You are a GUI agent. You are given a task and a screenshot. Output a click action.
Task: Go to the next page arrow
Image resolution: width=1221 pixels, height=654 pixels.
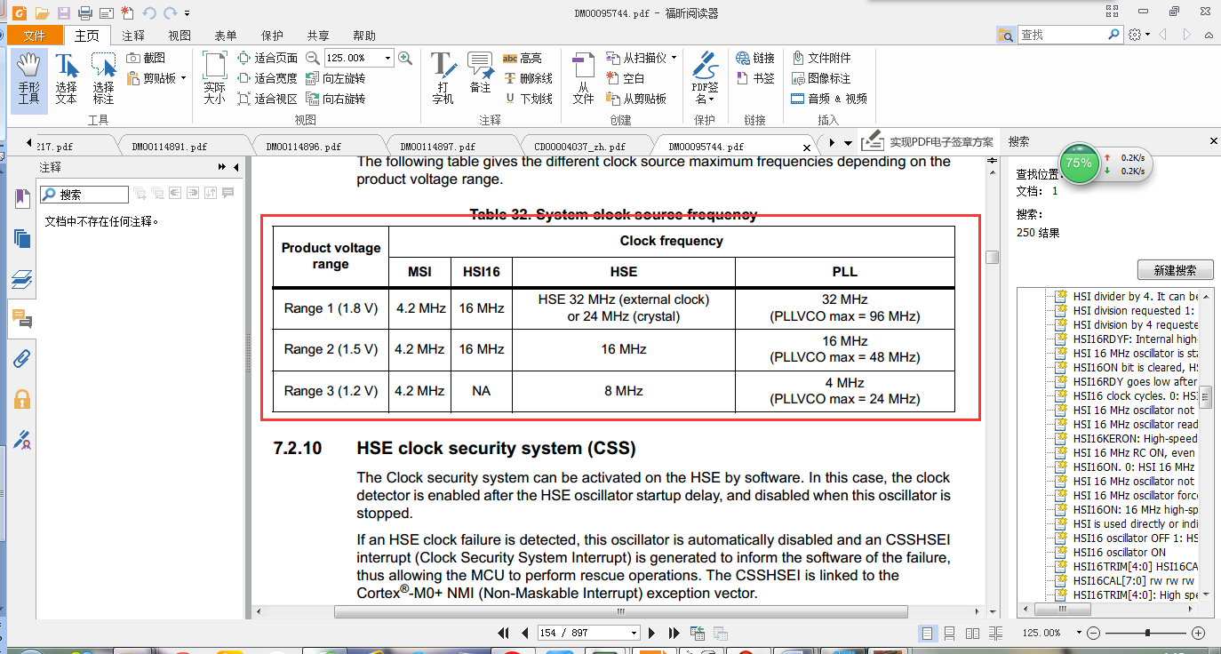652,633
